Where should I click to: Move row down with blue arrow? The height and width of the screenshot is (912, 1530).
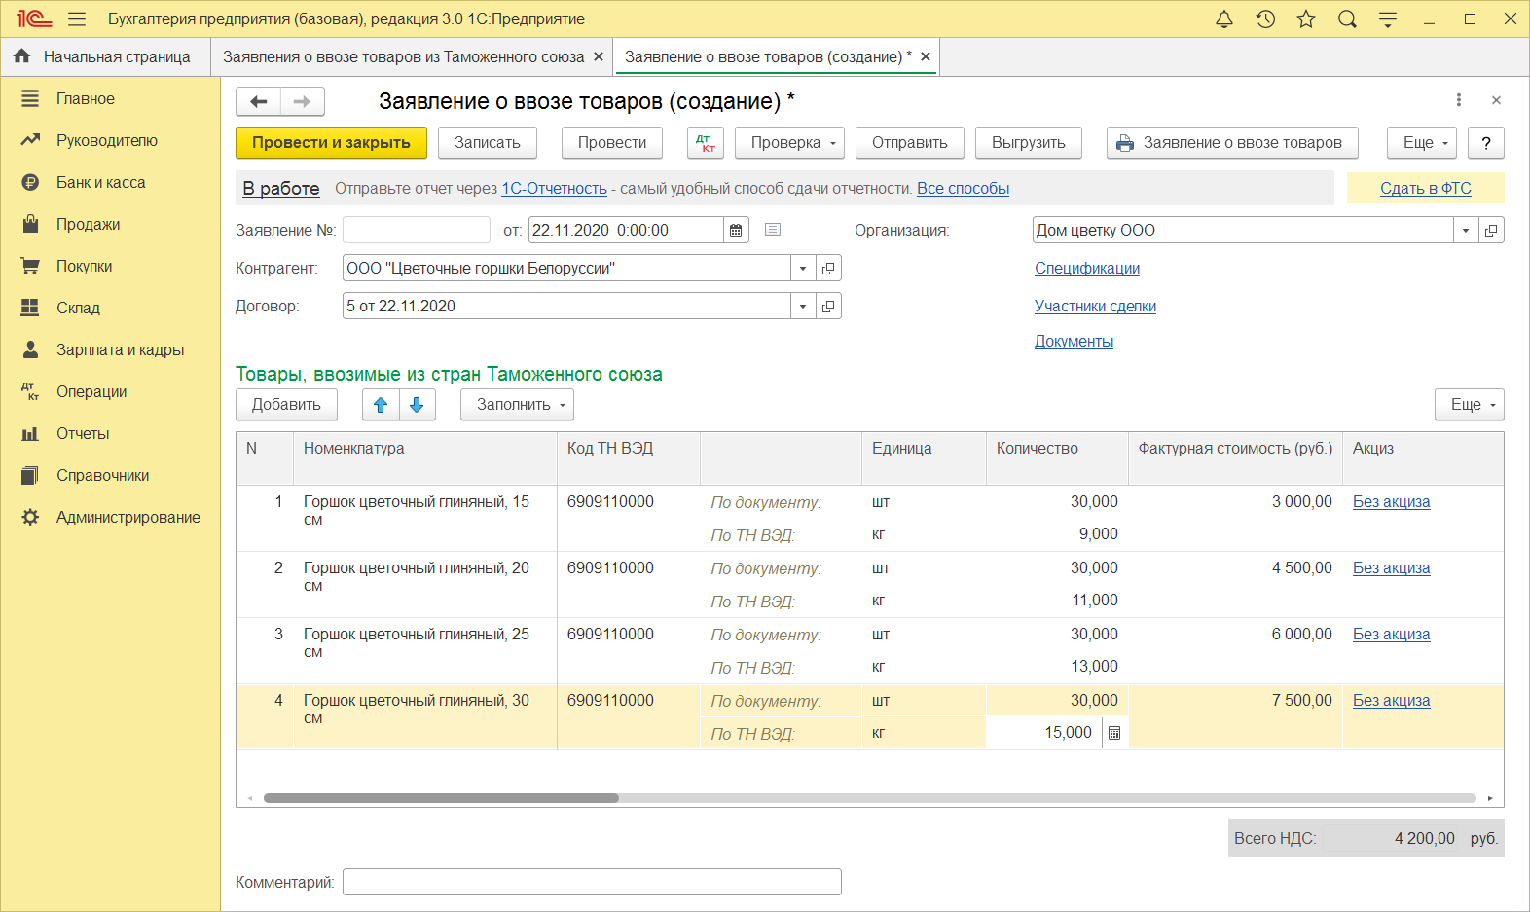pos(417,405)
